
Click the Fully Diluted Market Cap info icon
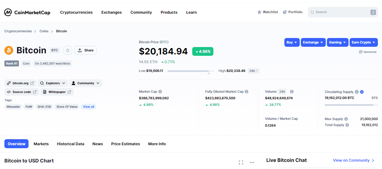(247, 92)
